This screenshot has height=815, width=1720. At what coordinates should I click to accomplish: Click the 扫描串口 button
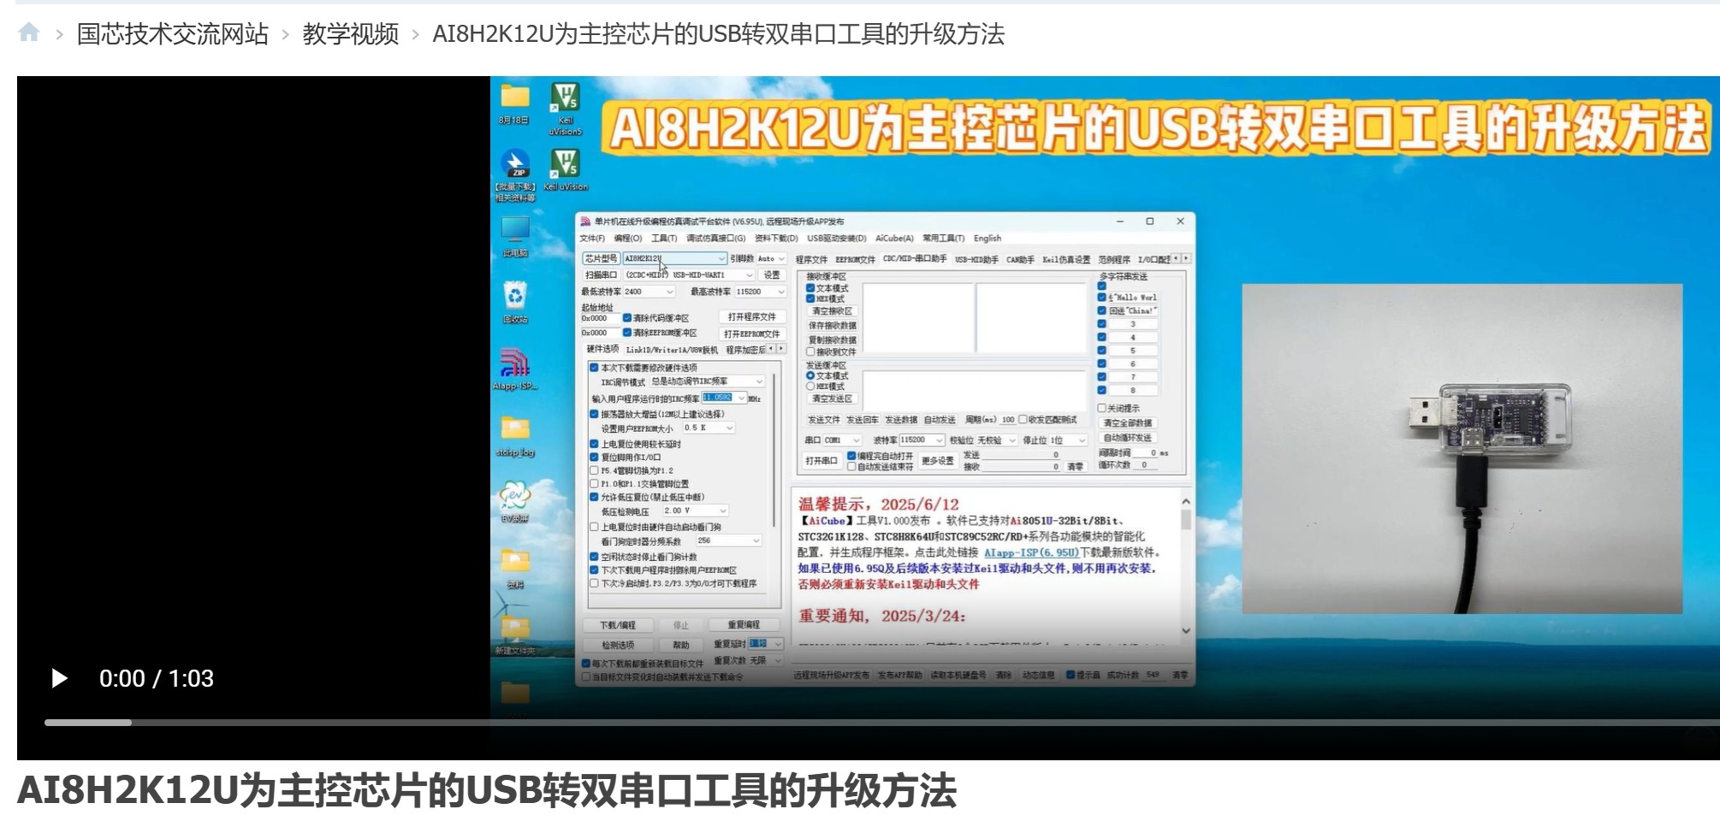tap(601, 275)
